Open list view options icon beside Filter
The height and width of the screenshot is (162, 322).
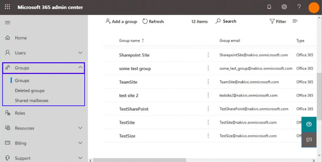pyautogui.click(x=295, y=21)
